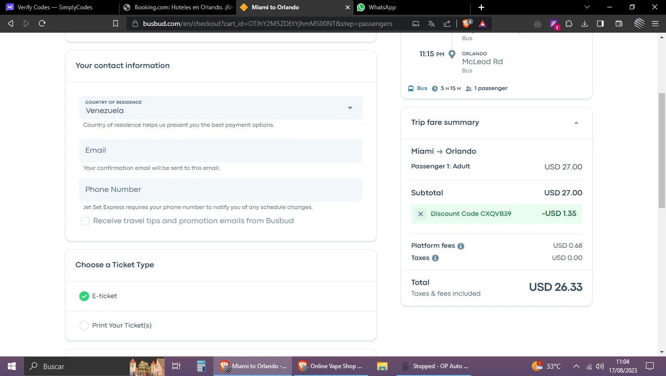This screenshot has width=666, height=376.
Task: Check the Busbud promotion emails checkbox
Action: pos(85,221)
